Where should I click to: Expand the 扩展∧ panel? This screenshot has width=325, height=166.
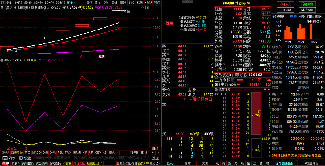point(15,164)
